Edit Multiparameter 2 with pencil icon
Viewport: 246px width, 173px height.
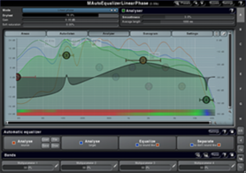coord(115,166)
